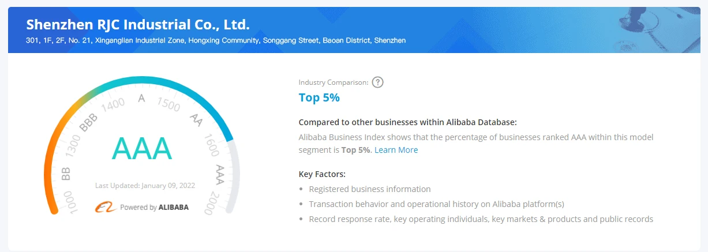The height and width of the screenshot is (252, 708).
Task: Open the Learn More link
Action: point(396,150)
